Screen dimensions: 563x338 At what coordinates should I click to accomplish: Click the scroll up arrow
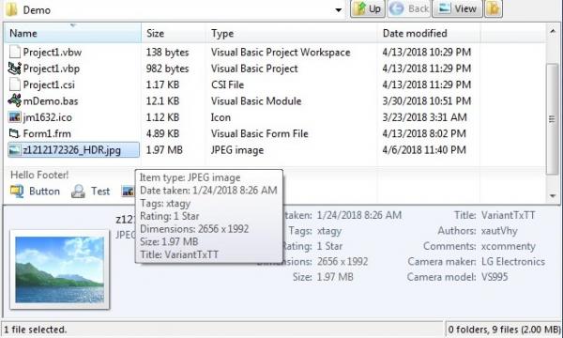click(553, 32)
